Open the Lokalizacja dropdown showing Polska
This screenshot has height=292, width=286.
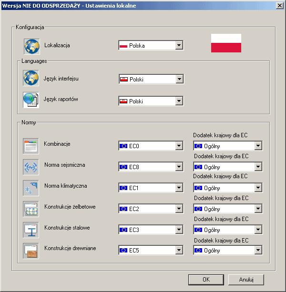click(151, 45)
